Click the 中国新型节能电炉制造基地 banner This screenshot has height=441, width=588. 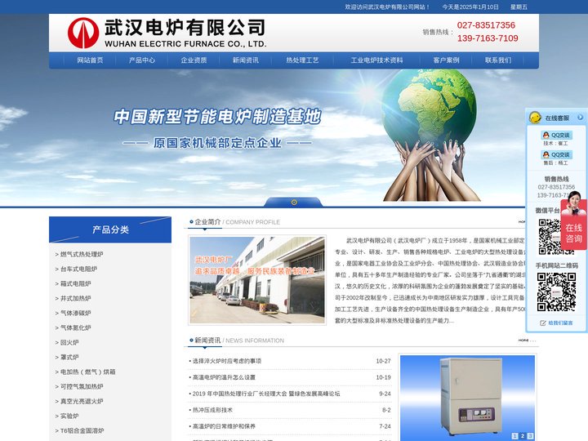click(217, 117)
